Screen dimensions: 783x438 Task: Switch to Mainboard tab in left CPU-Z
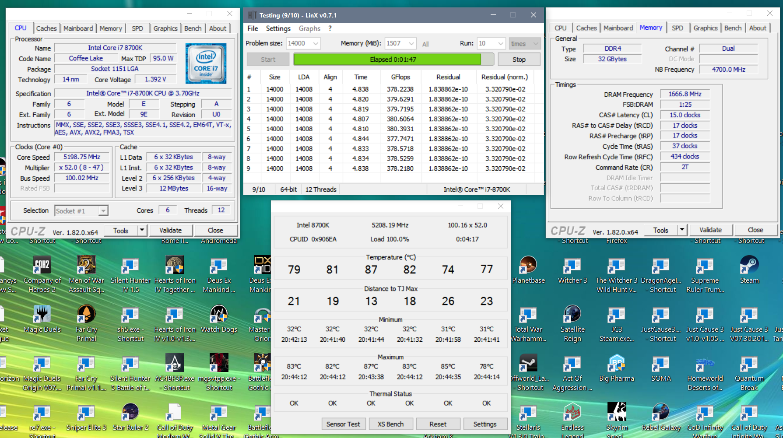[78, 28]
